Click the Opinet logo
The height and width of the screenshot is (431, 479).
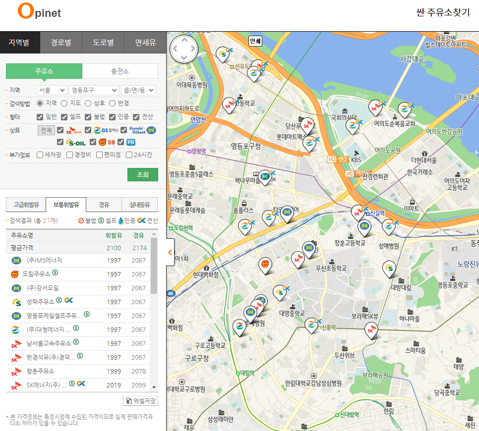point(39,11)
